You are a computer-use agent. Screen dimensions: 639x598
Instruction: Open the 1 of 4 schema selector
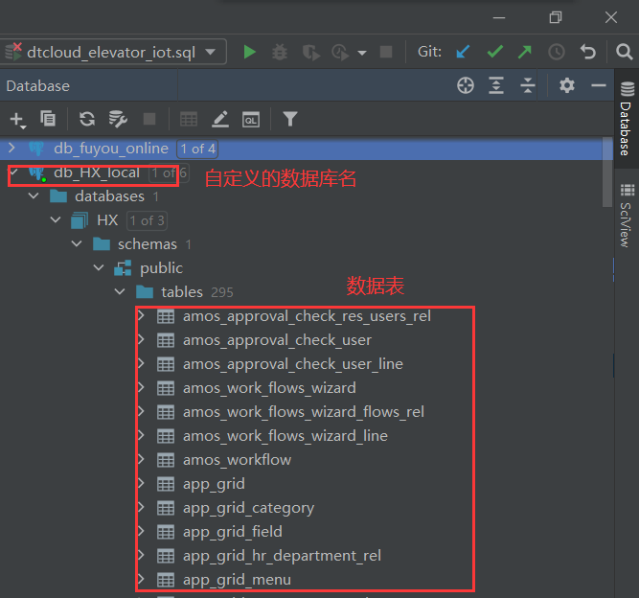pos(197,149)
